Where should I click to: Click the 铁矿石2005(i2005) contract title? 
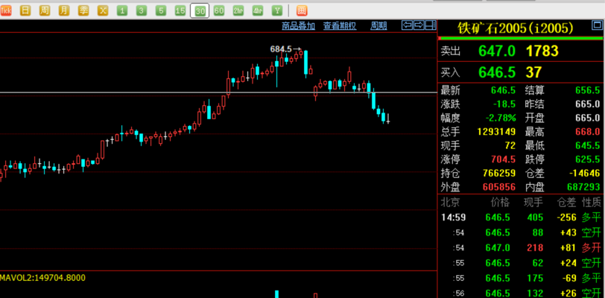click(516, 28)
